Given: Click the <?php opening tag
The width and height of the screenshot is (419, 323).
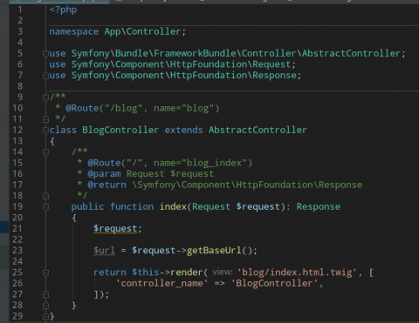Looking at the screenshot, I should [63, 10].
